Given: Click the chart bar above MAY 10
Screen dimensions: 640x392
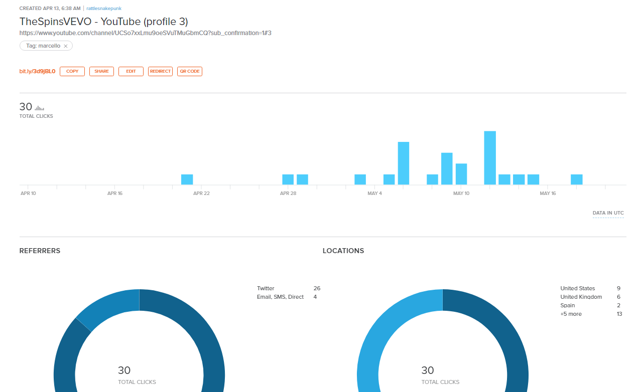Looking at the screenshot, I should pyautogui.click(x=461, y=174).
